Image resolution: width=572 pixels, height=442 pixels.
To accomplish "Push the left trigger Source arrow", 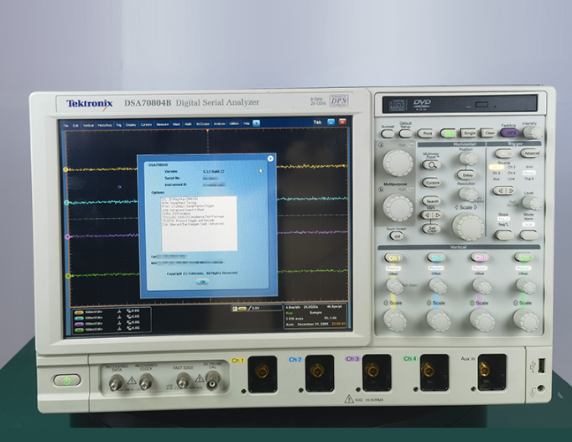I will click(x=499, y=190).
